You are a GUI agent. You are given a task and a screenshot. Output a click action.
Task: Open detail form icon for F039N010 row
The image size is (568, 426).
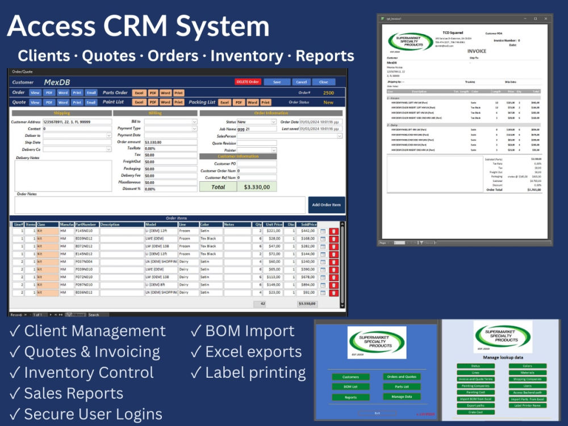click(x=323, y=269)
